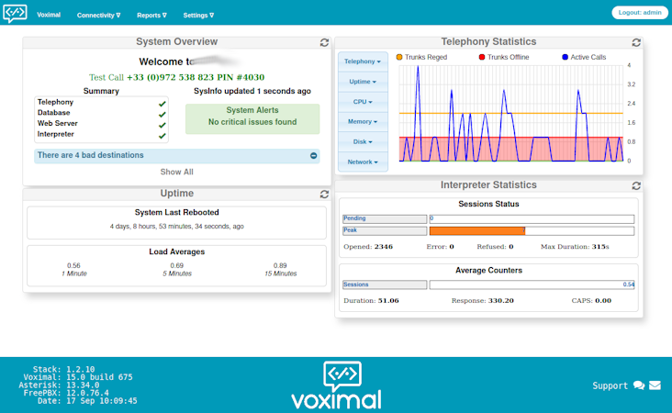Open the Connectivity dropdown menu
This screenshot has height=413, width=672.
pyautogui.click(x=98, y=15)
